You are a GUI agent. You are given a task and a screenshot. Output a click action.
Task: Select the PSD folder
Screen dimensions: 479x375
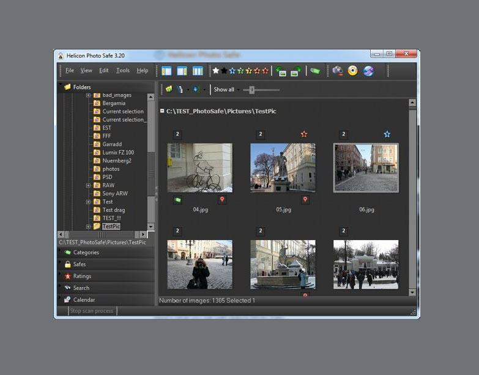(x=107, y=177)
